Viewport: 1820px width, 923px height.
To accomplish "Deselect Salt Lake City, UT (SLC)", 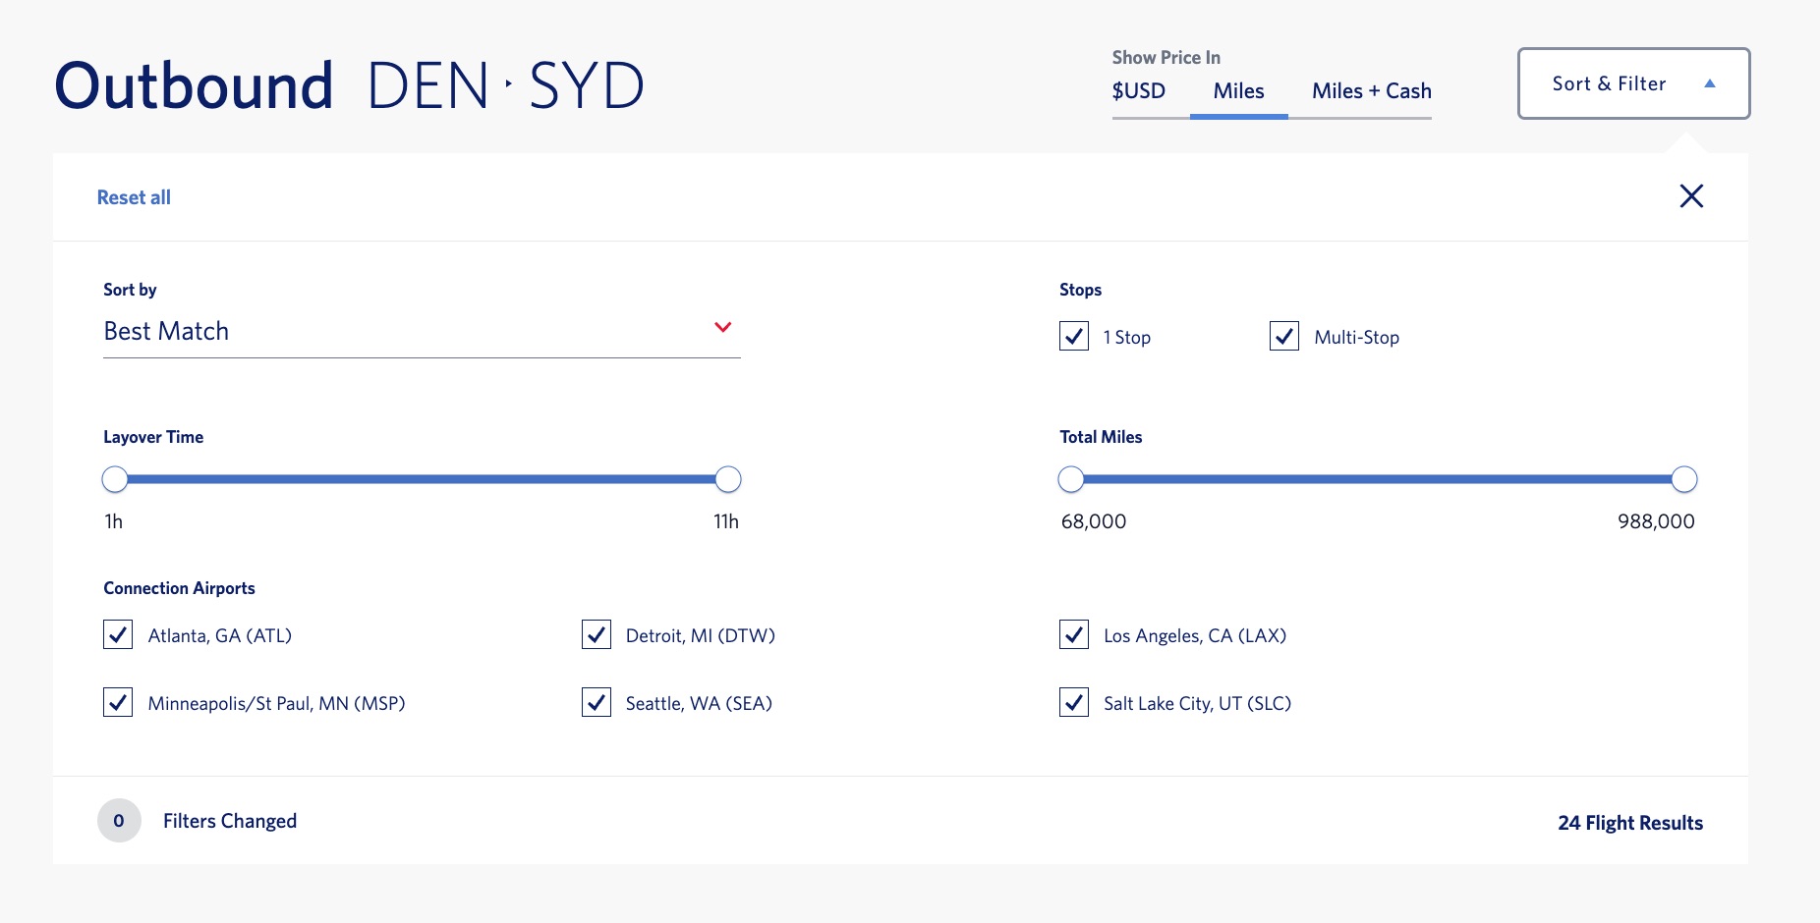I will coord(1073,703).
